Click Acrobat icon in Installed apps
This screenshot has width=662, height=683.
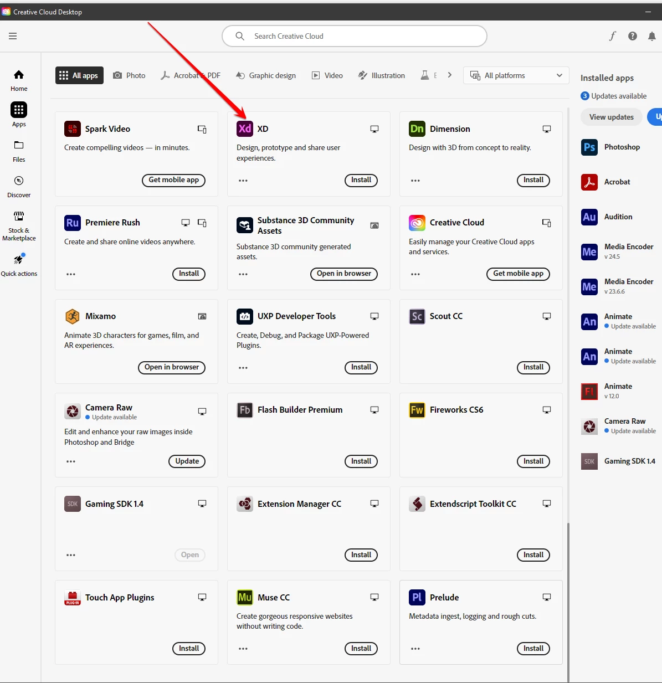589,182
